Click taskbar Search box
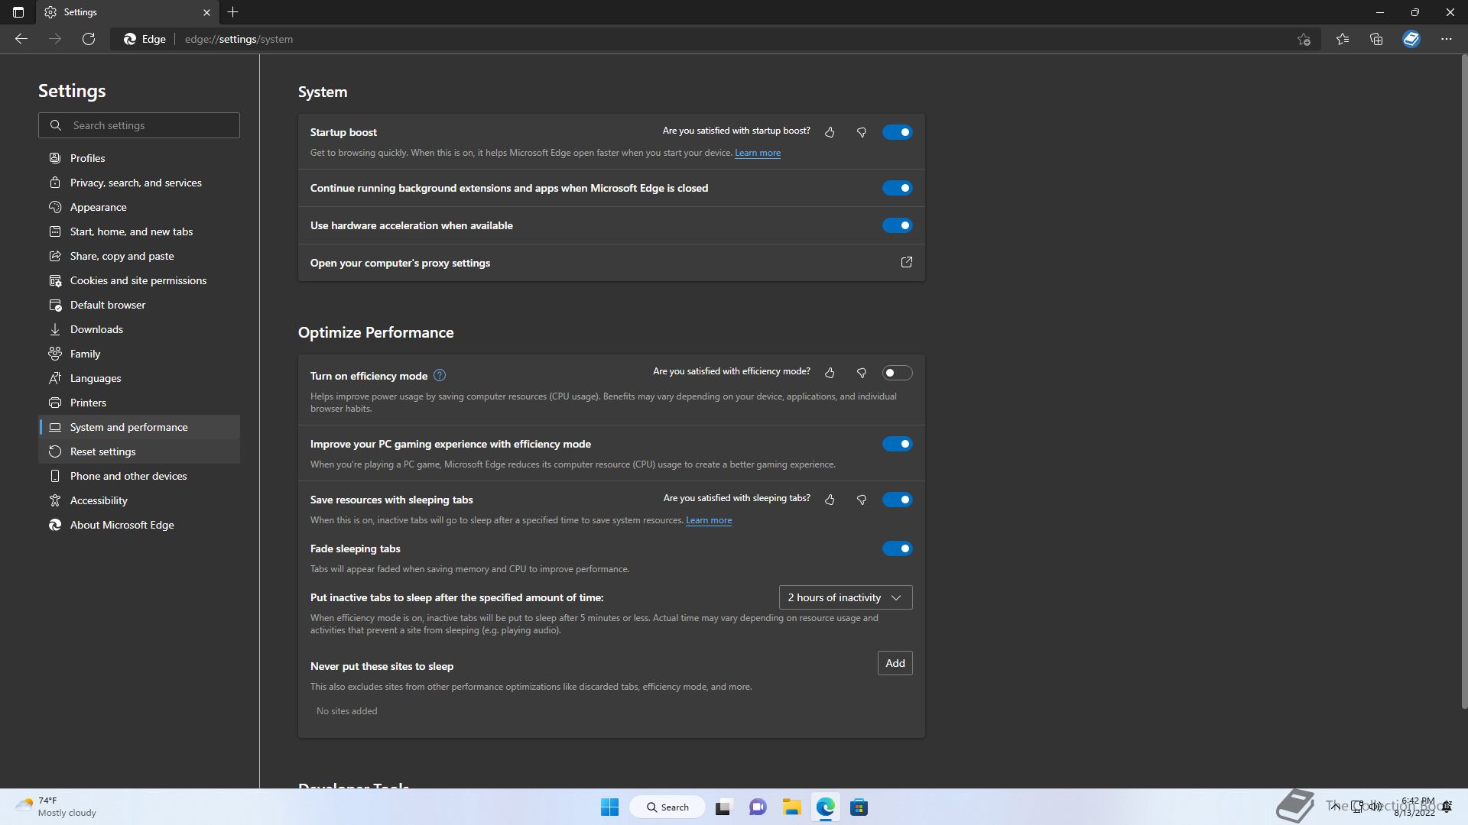This screenshot has height=825, width=1468. (x=667, y=807)
